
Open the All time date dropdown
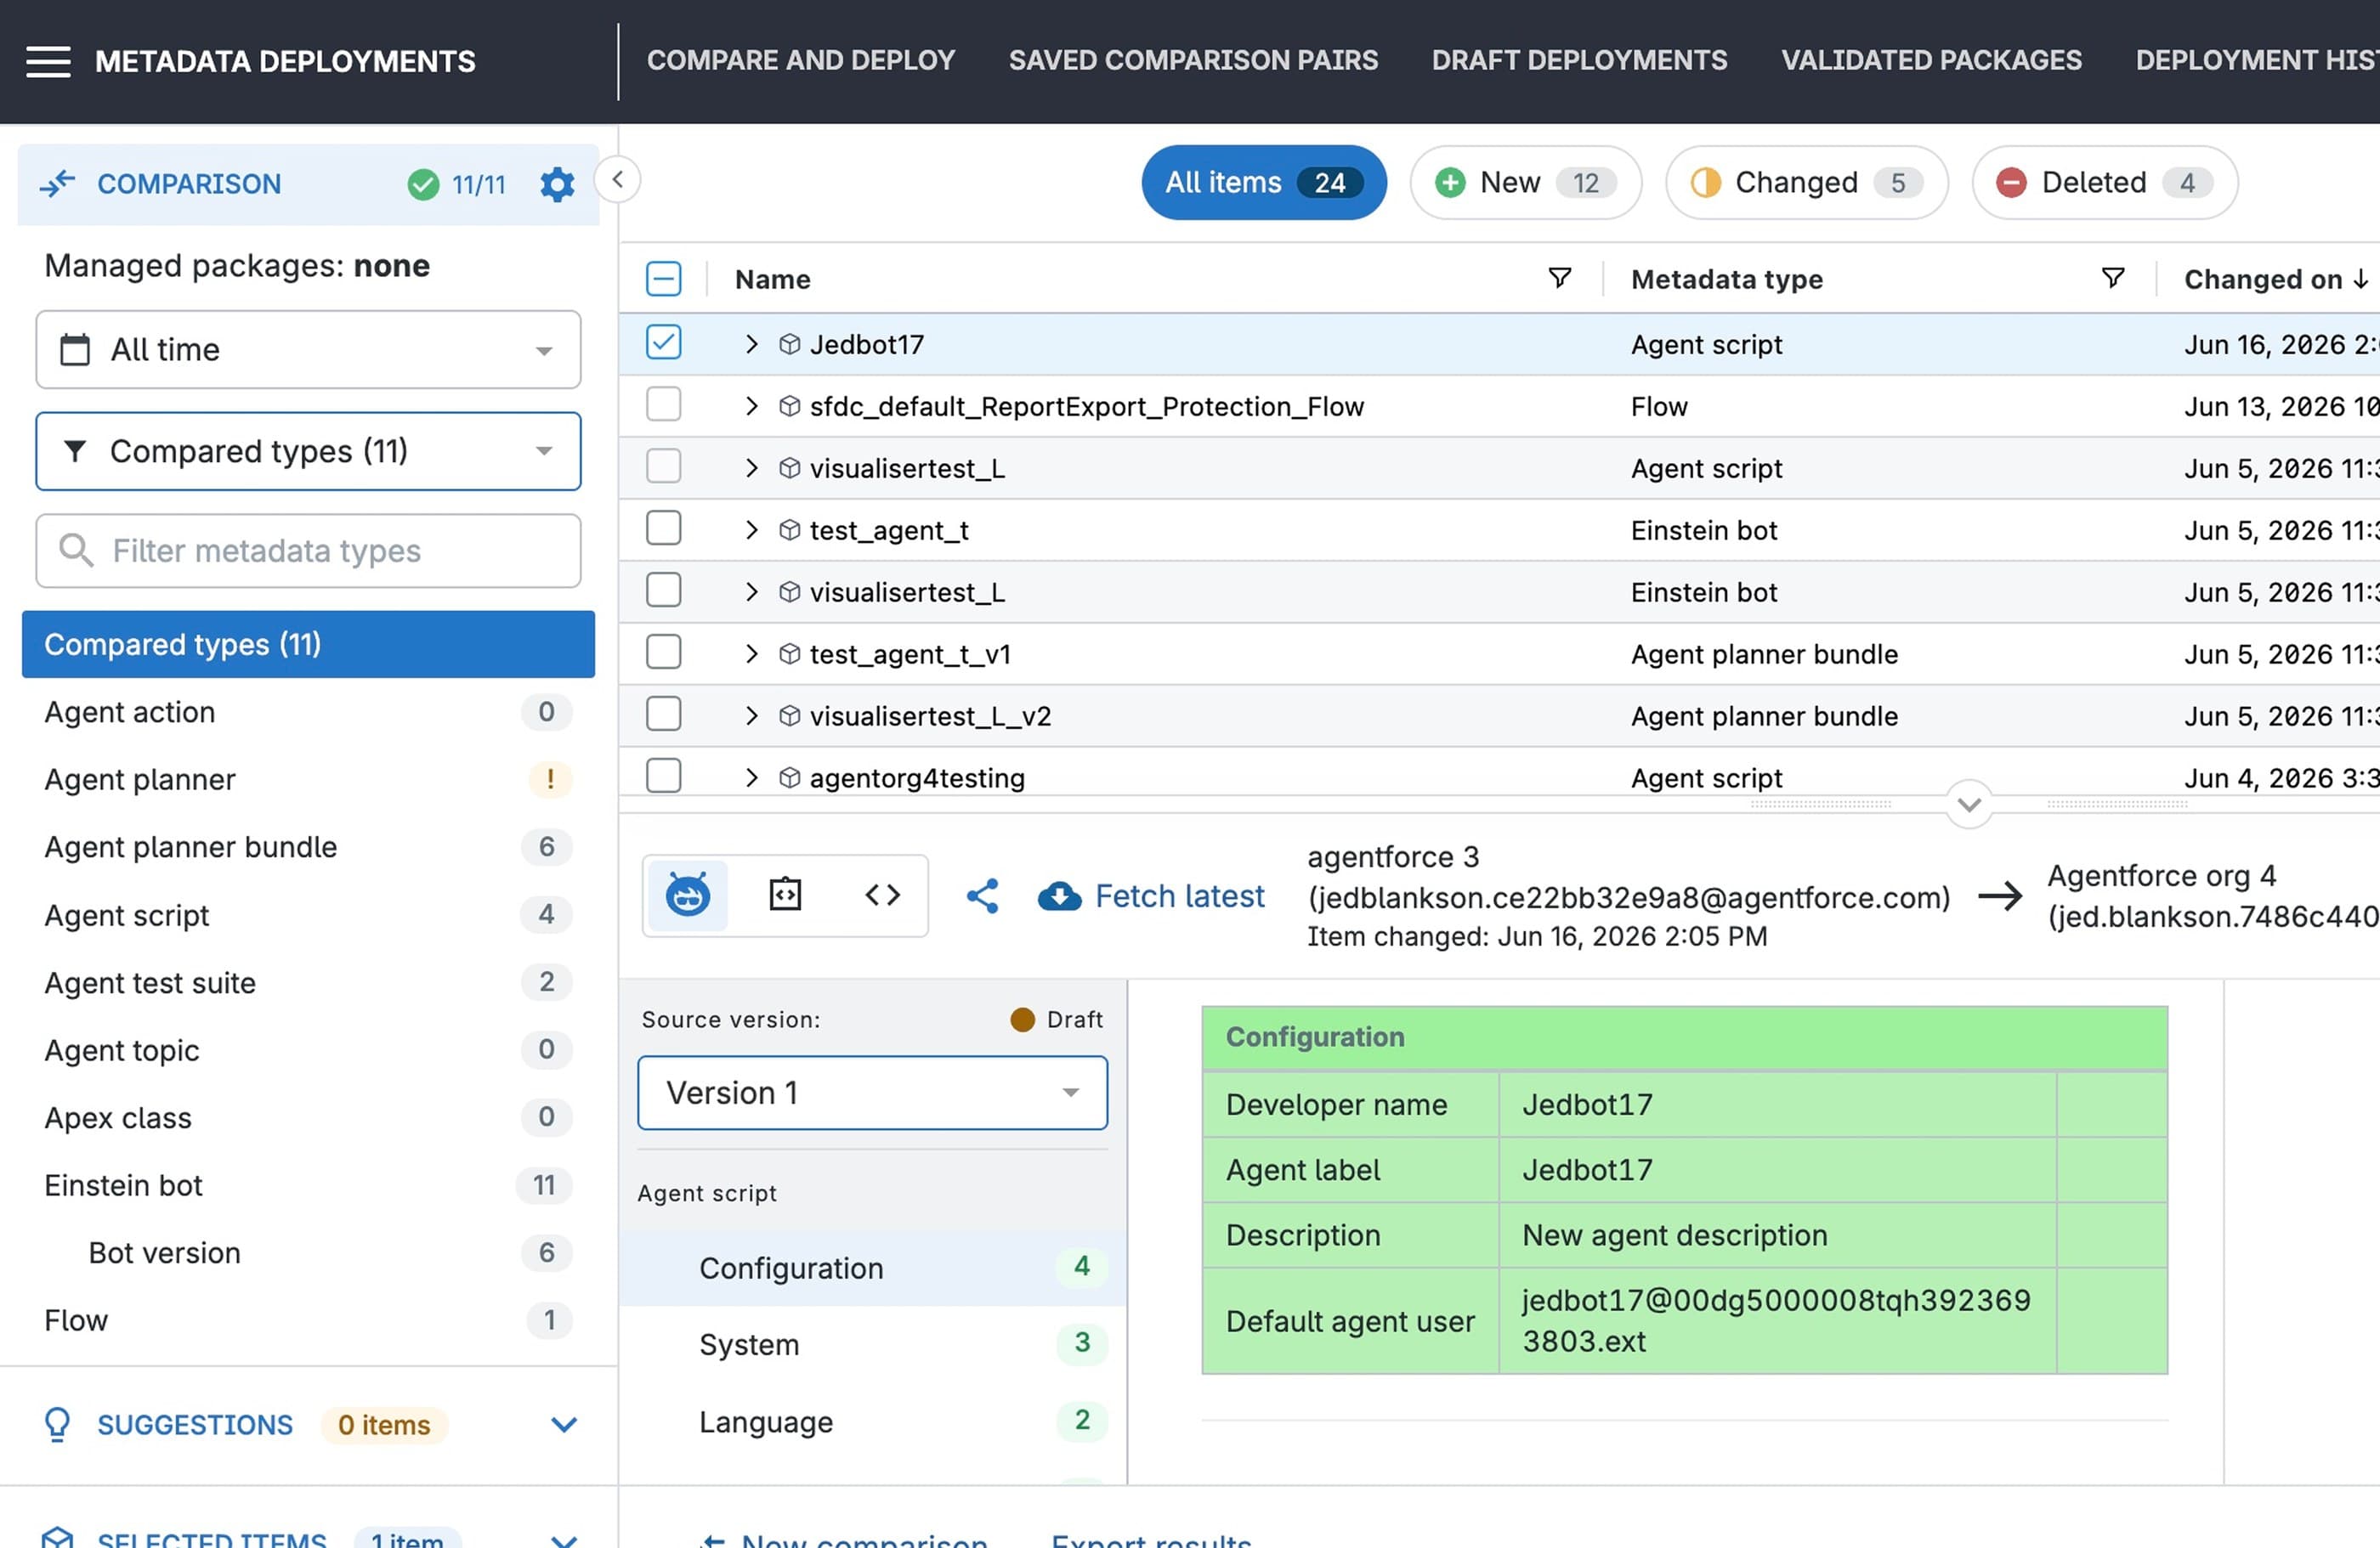[308, 350]
